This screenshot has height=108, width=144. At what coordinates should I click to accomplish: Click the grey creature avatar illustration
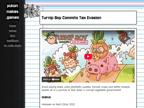pyautogui.click(x=32, y=11)
